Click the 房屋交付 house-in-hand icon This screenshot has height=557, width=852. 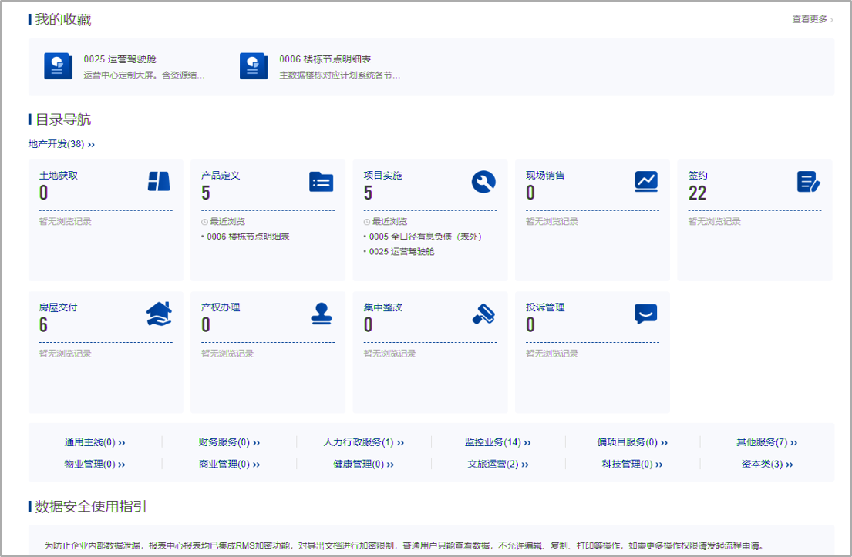159,314
